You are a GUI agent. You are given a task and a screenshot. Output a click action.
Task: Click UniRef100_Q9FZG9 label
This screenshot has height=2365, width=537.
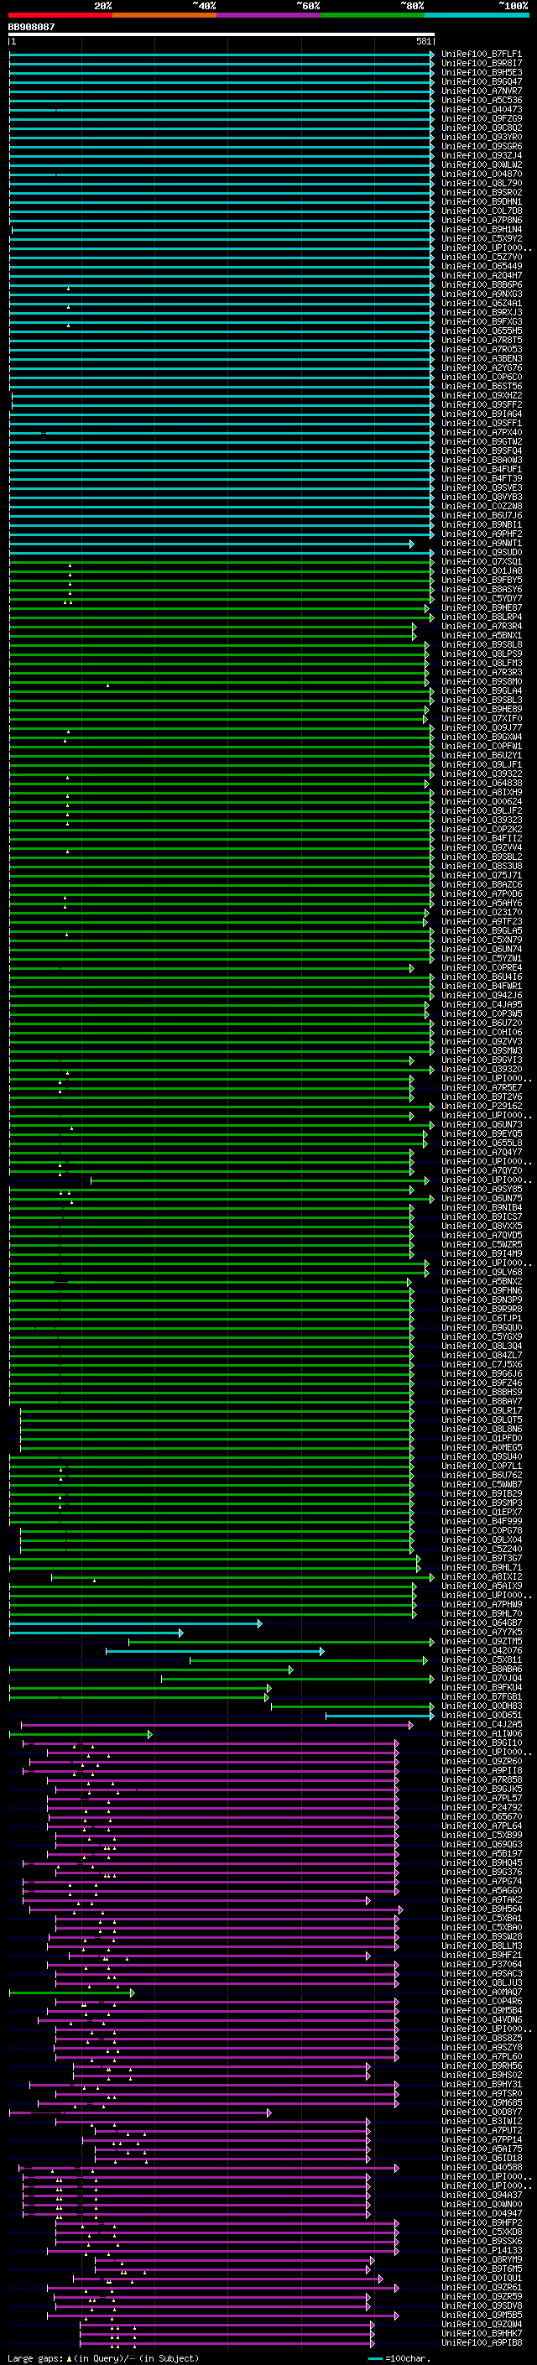[x=482, y=118]
